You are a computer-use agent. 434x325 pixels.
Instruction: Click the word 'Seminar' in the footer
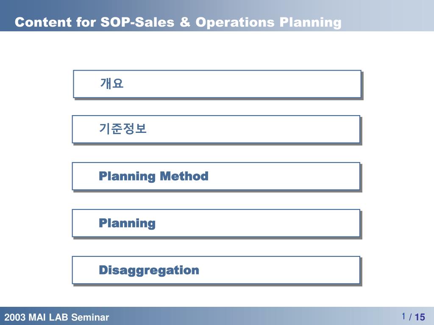(90, 317)
